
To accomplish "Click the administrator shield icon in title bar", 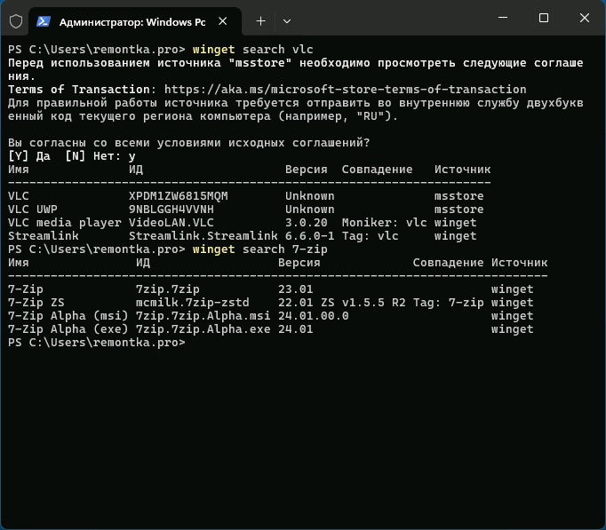I will coord(16,20).
